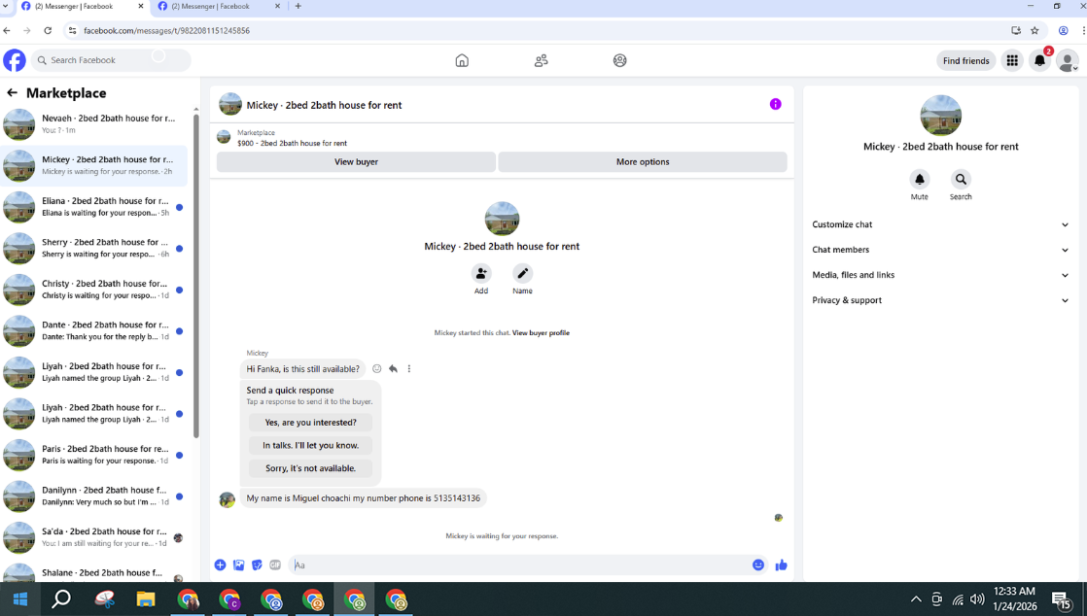
Task: Show hidden system tray icons
Action: (x=916, y=599)
